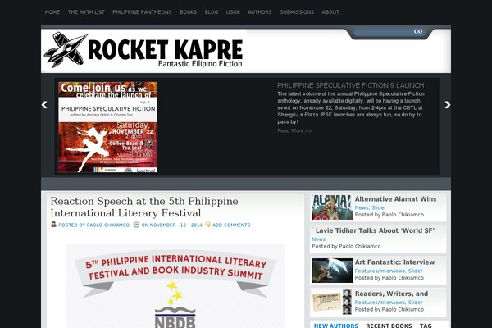Switch to the Recent Books tab
The width and height of the screenshot is (492, 328).
pos(389,326)
